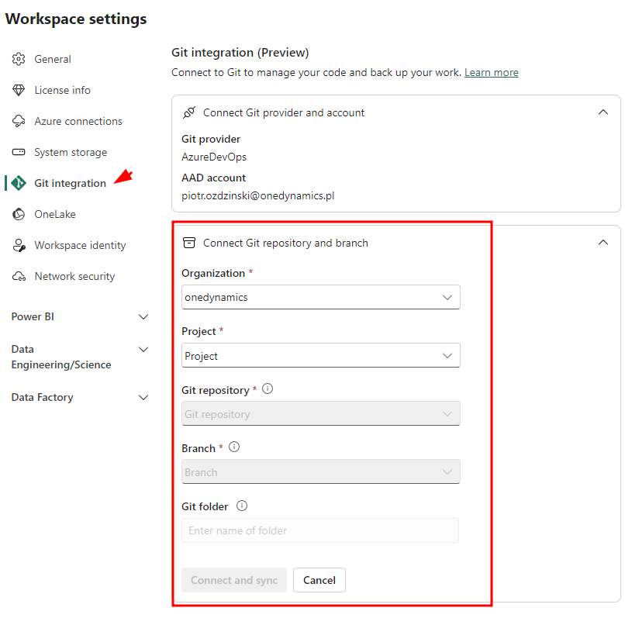Collapse the Connect Git provider and account section
Screen dimensions: 625x625
click(x=603, y=112)
